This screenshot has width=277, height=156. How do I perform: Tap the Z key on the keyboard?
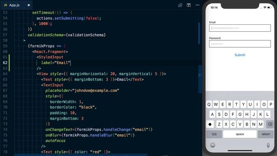pyautogui.click(x=219, y=124)
